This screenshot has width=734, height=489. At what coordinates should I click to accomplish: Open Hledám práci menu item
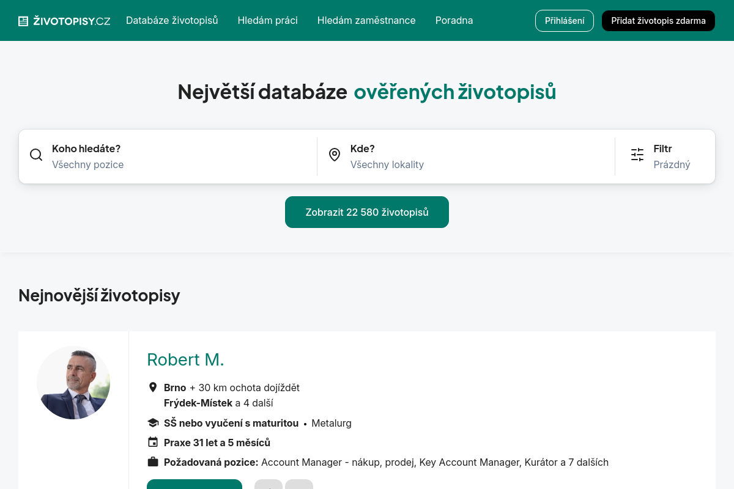pos(267,20)
